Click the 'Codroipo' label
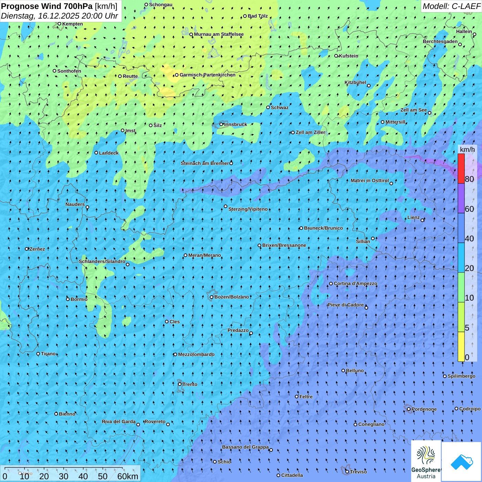Image resolution: width=482 pixels, height=482 pixels. (470, 409)
